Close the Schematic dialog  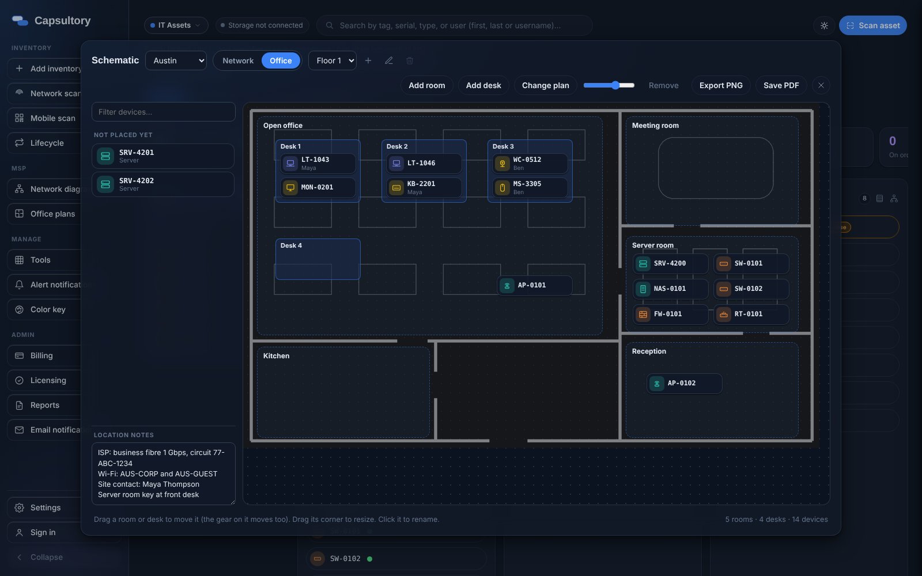(821, 85)
